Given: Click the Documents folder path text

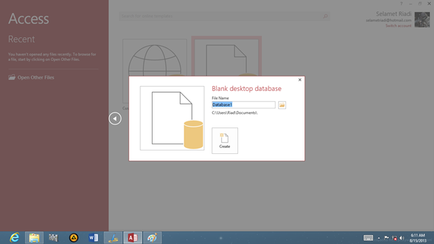Looking at the screenshot, I should [x=235, y=113].
